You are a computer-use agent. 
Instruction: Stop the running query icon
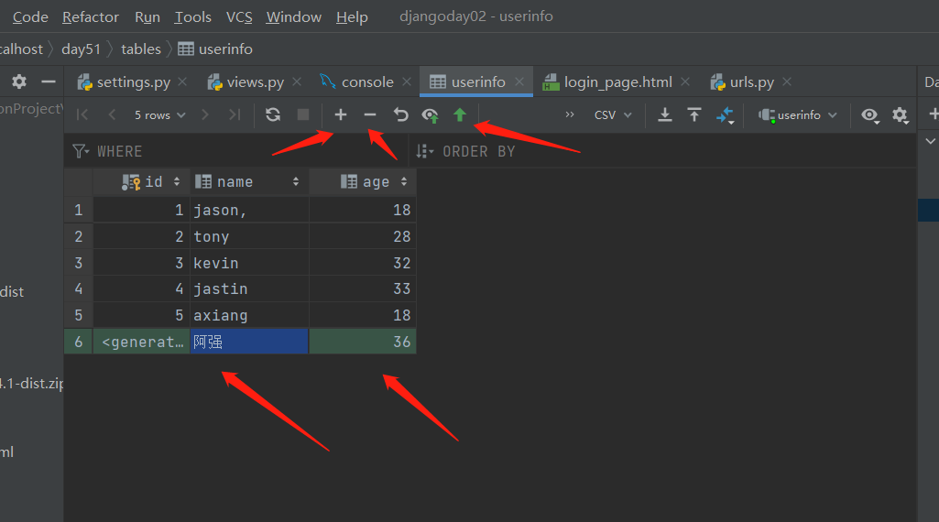(x=303, y=114)
